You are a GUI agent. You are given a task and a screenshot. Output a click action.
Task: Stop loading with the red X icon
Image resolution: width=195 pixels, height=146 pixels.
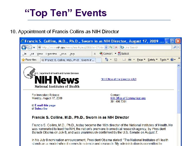116,47
